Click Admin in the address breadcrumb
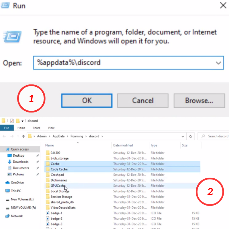Viewport: 229px width, 229px height. (x=42, y=136)
